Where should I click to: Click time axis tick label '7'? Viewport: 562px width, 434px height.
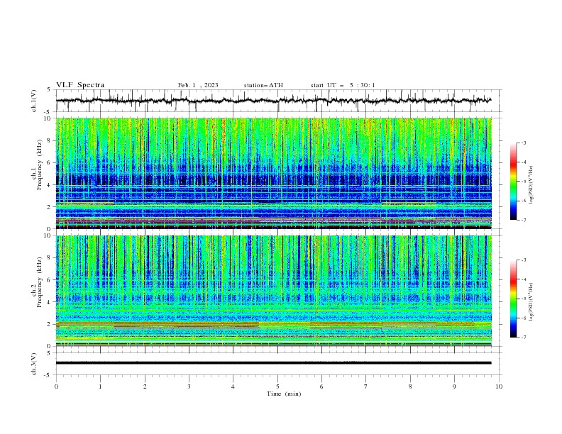coord(366,386)
